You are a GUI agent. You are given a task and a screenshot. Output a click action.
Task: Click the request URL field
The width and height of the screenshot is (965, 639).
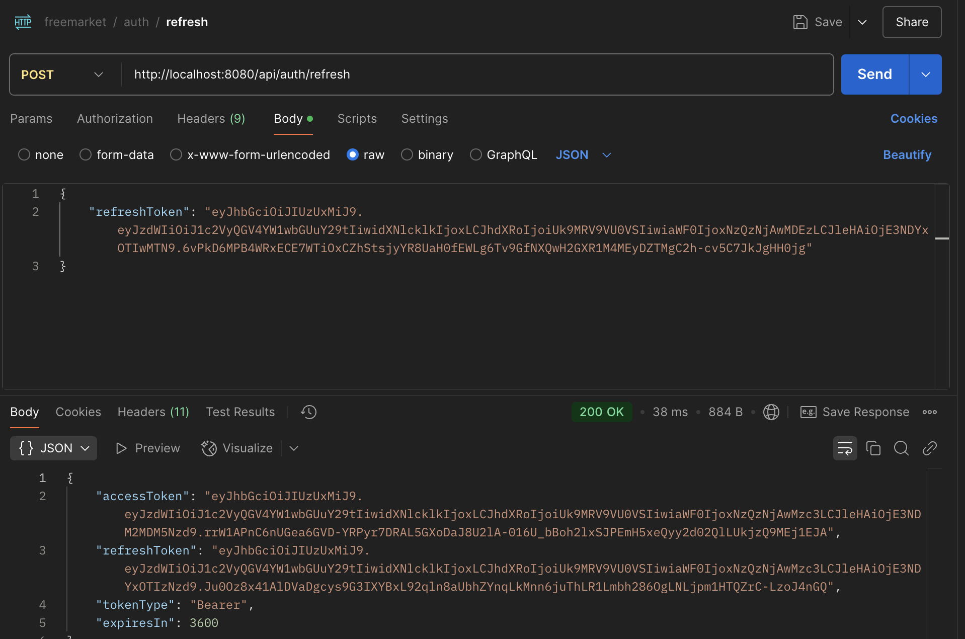[x=477, y=74]
